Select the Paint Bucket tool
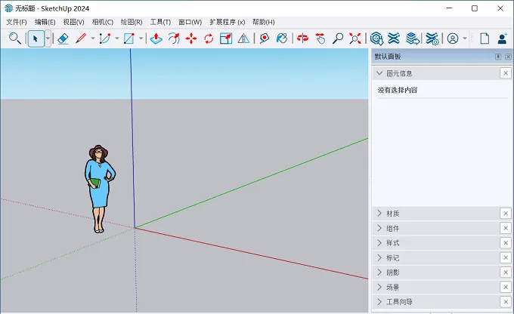This screenshot has width=514, height=314. (x=282, y=38)
